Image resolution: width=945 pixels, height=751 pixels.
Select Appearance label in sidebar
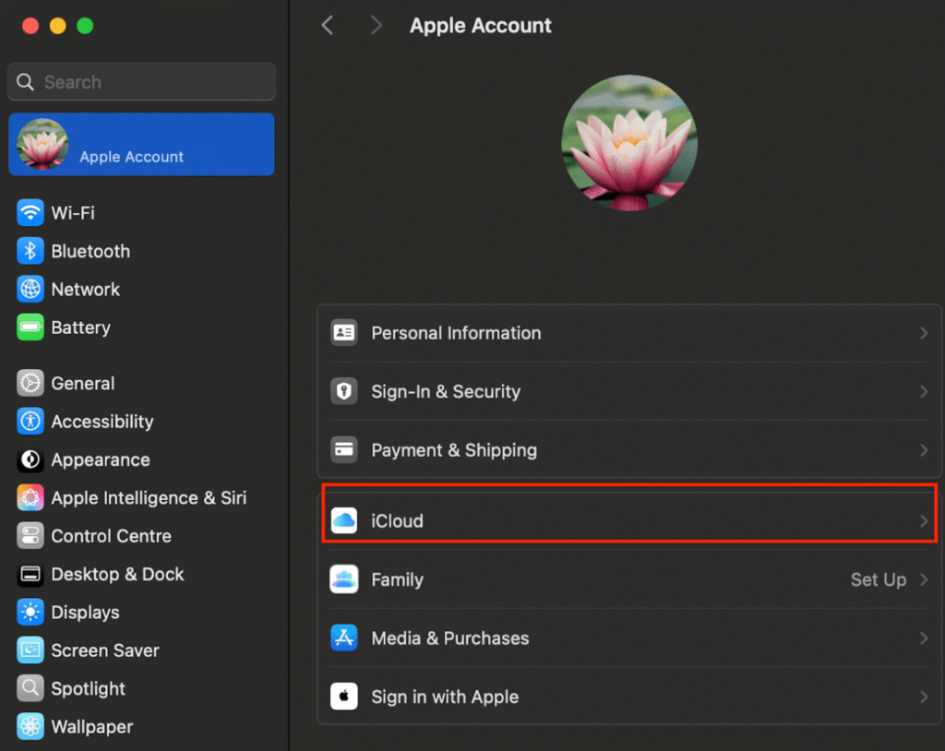[101, 459]
